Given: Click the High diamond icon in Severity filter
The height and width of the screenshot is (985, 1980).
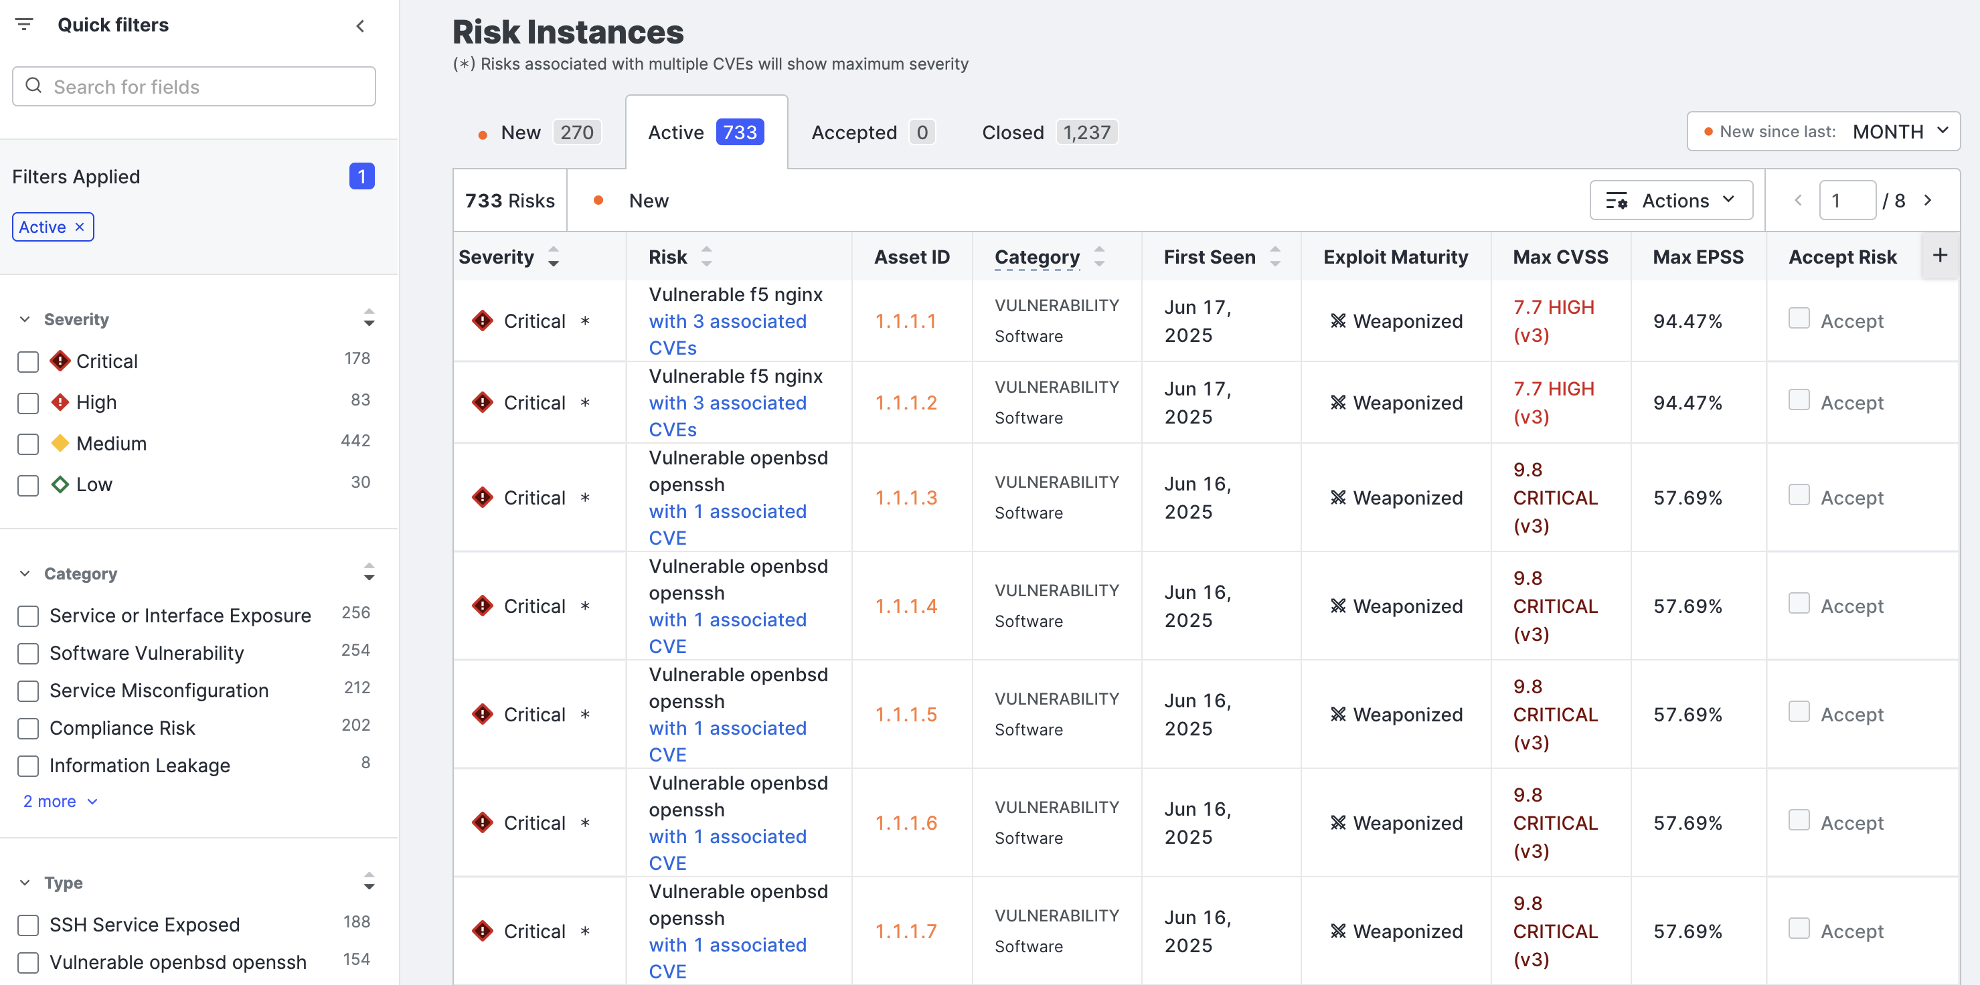Looking at the screenshot, I should tap(60, 402).
